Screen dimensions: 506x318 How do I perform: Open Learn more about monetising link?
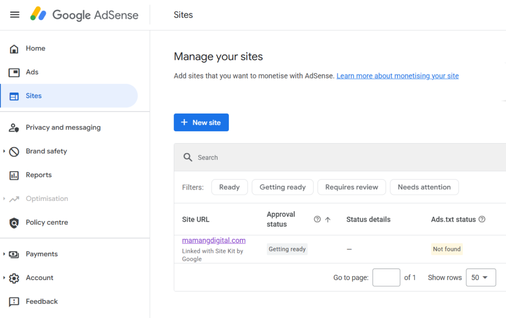point(398,76)
